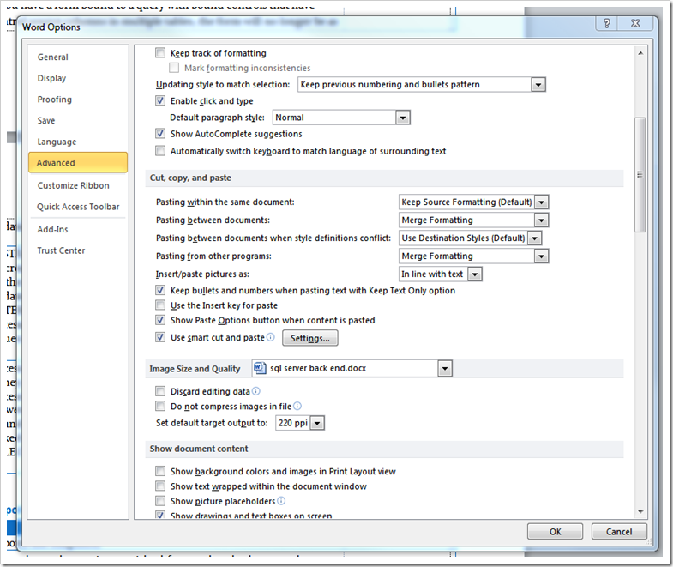
Task: Select General category
Action: pos(78,57)
